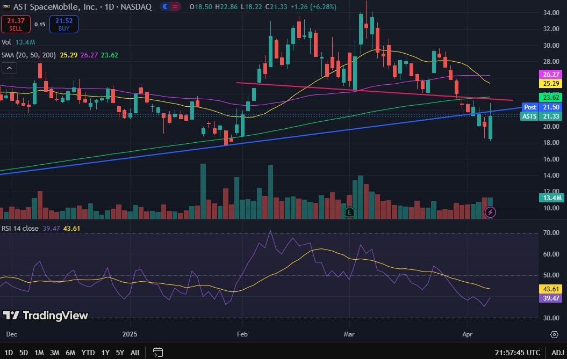Click the Dec label on time axis

[x=12, y=334]
